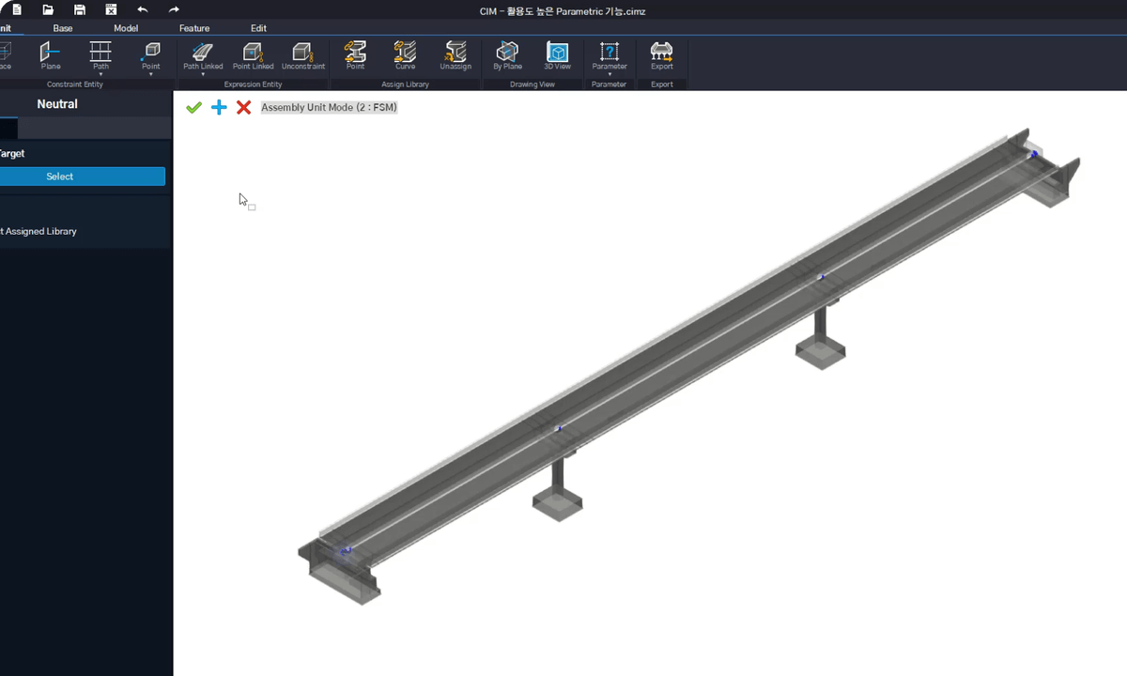Select the Curve assign library tool
1127x676 pixels.
pos(405,54)
